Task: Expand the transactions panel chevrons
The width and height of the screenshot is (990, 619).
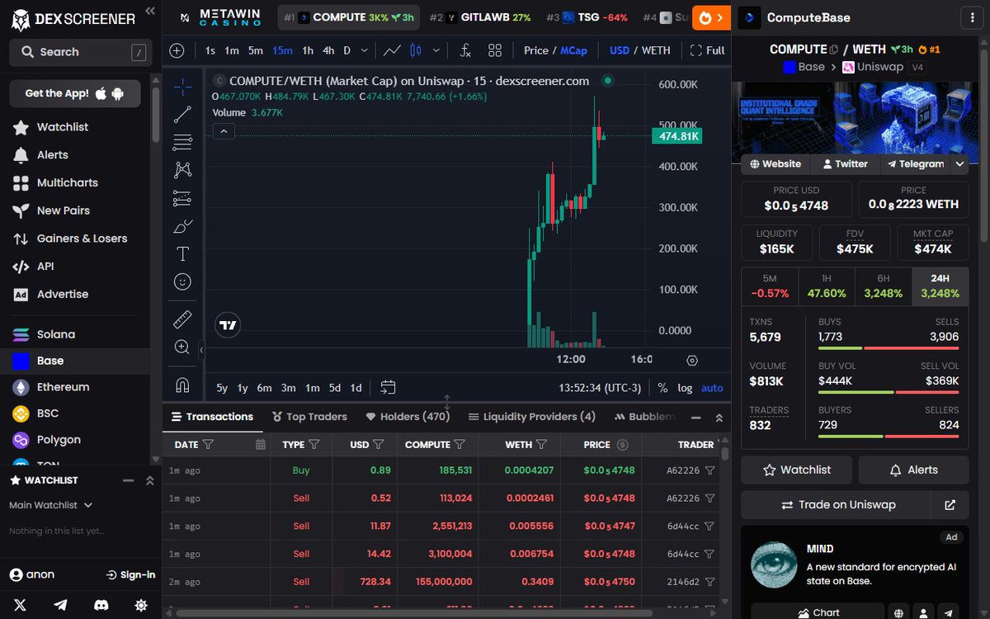Action: point(719,418)
